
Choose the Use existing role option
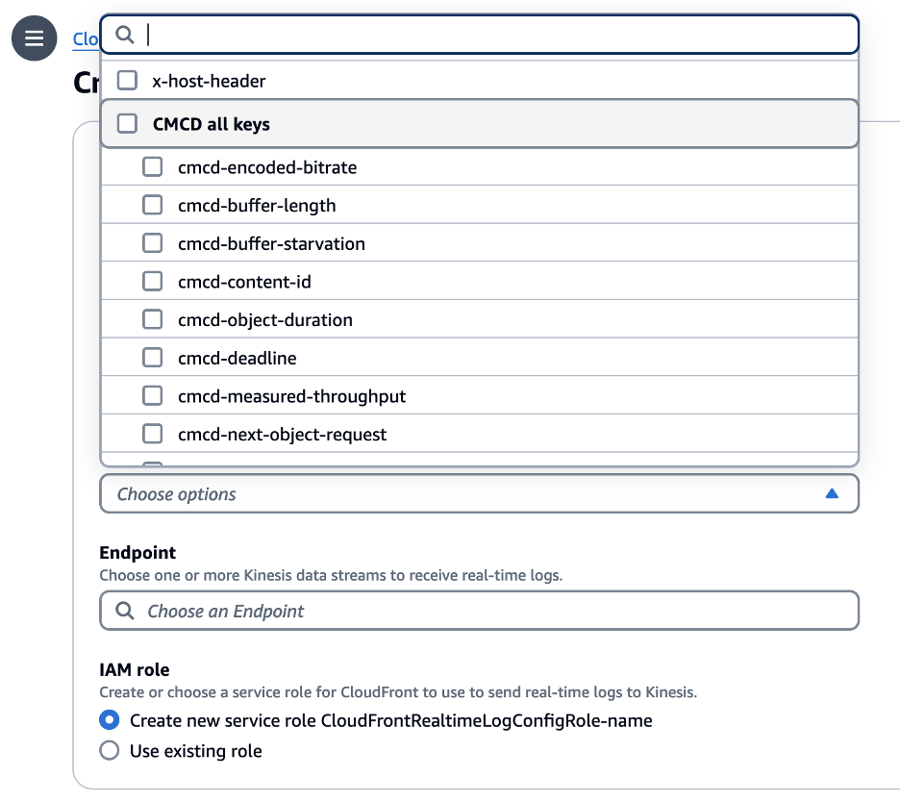(x=109, y=751)
